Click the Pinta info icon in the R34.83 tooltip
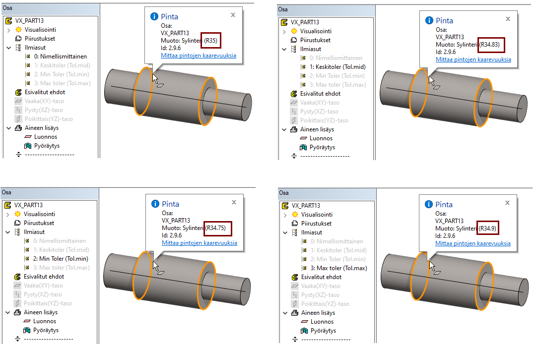This screenshot has width=538, height=344. pyautogui.click(x=429, y=20)
